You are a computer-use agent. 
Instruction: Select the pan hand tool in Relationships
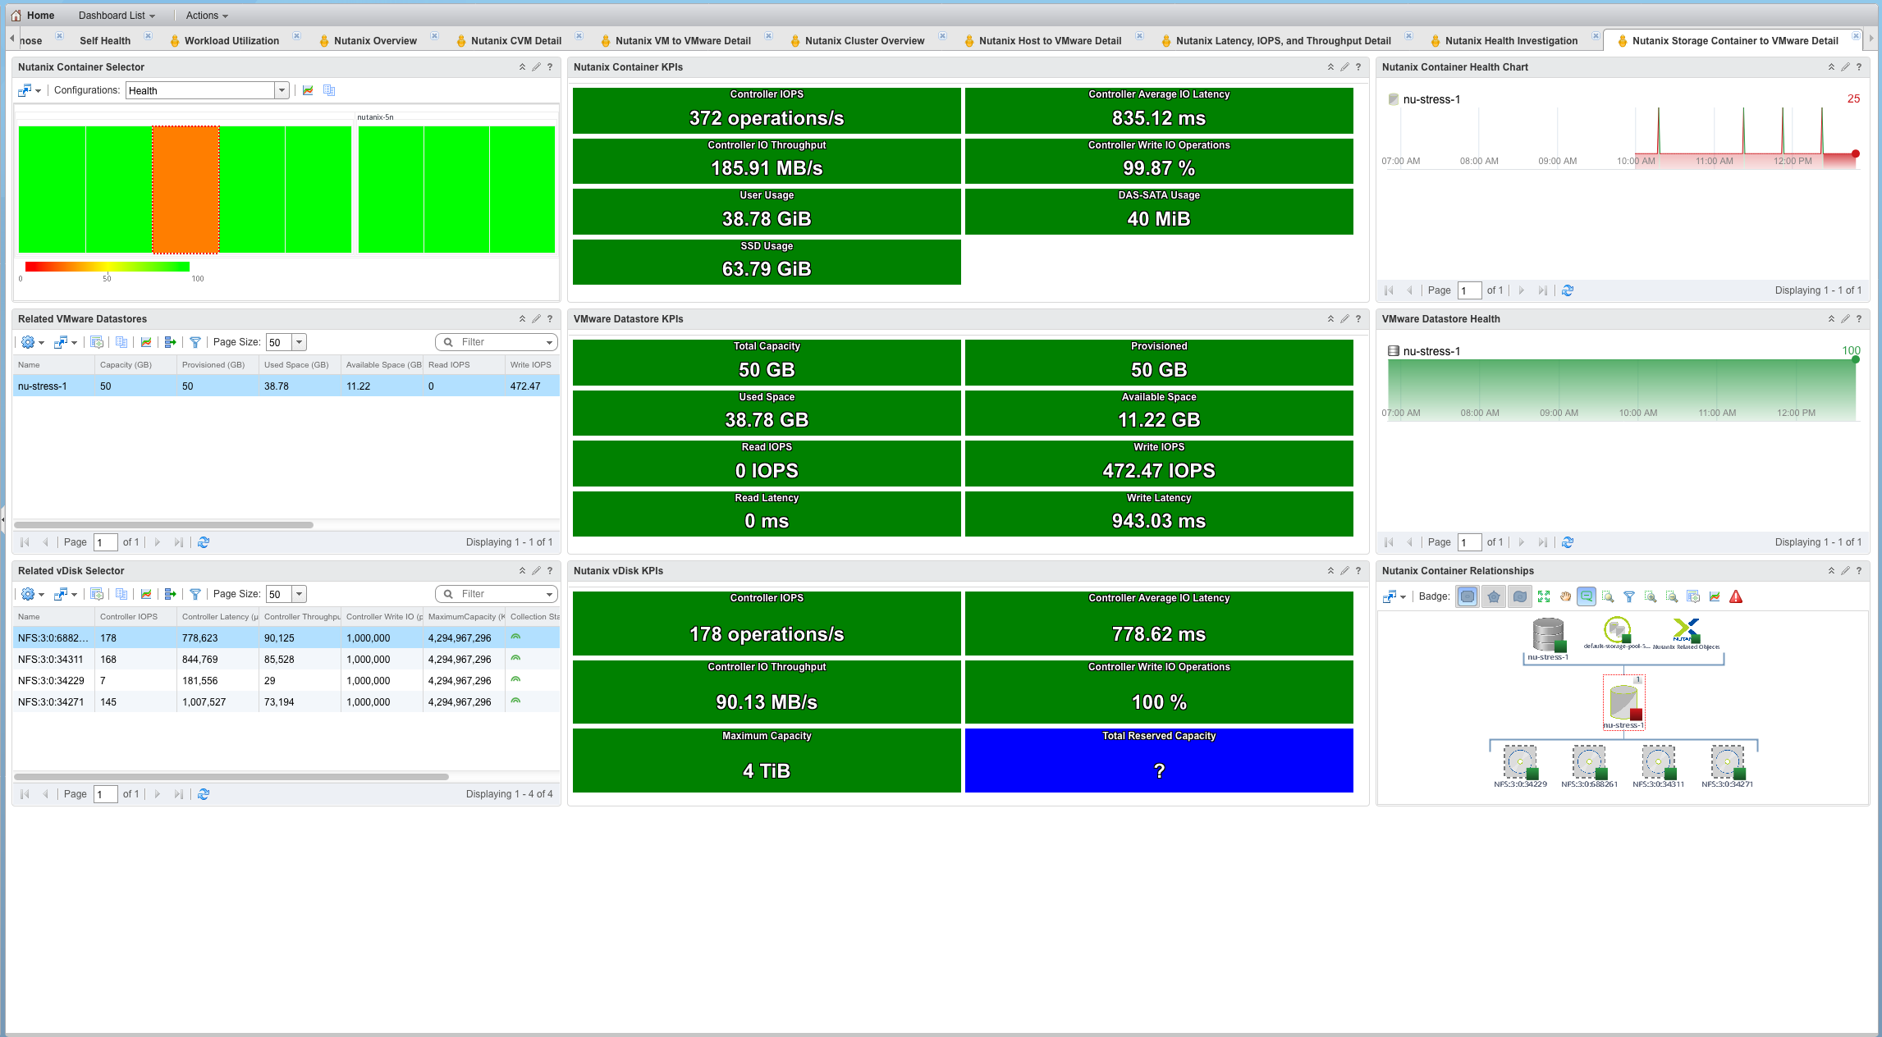coord(1565,596)
